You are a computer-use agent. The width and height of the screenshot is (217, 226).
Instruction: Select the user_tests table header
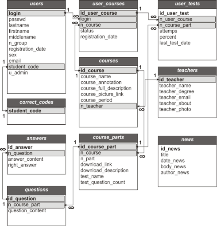pos(187,4)
